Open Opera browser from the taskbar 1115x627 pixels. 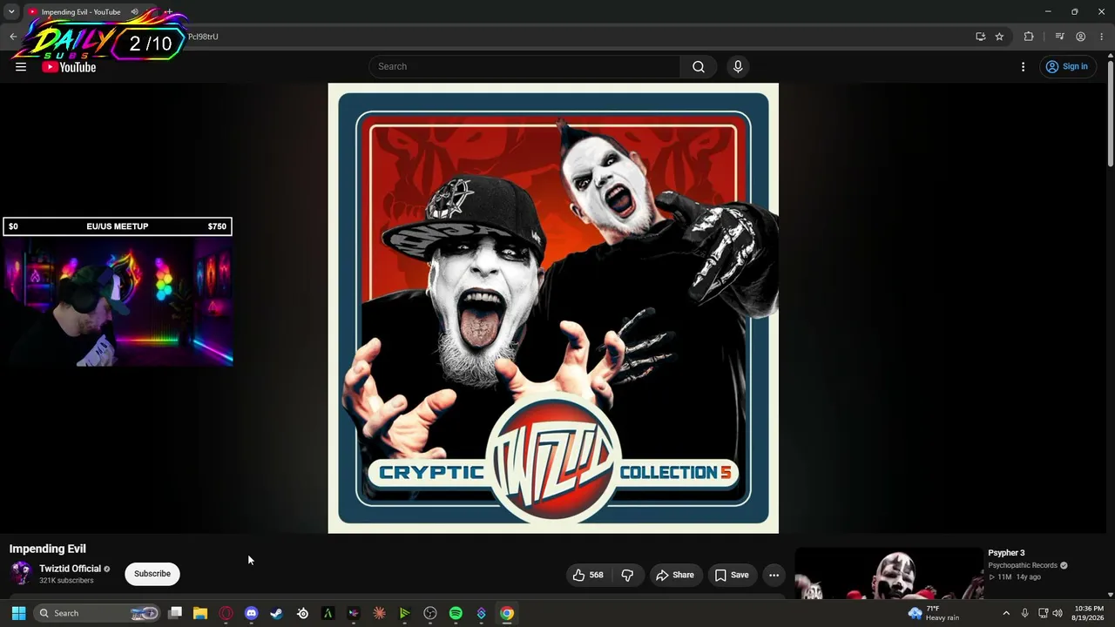[x=226, y=613]
